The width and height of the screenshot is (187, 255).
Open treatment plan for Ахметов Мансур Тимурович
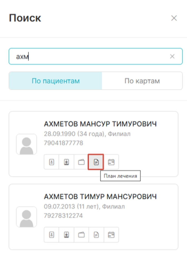[96, 162]
